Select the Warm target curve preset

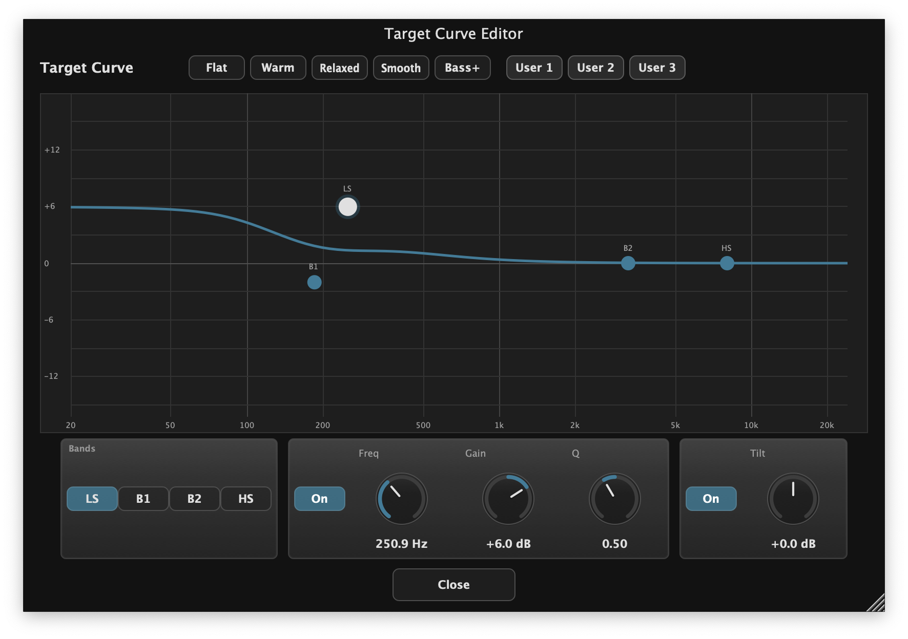278,68
